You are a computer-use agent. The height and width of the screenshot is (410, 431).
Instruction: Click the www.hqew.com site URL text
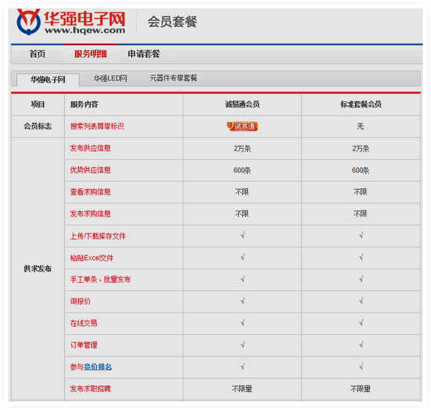85,31
